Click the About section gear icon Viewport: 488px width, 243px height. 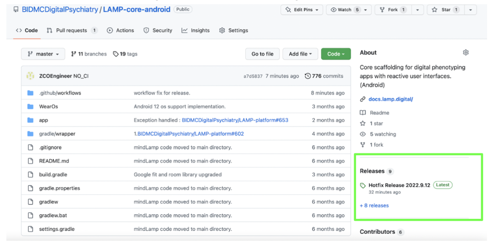(x=466, y=53)
